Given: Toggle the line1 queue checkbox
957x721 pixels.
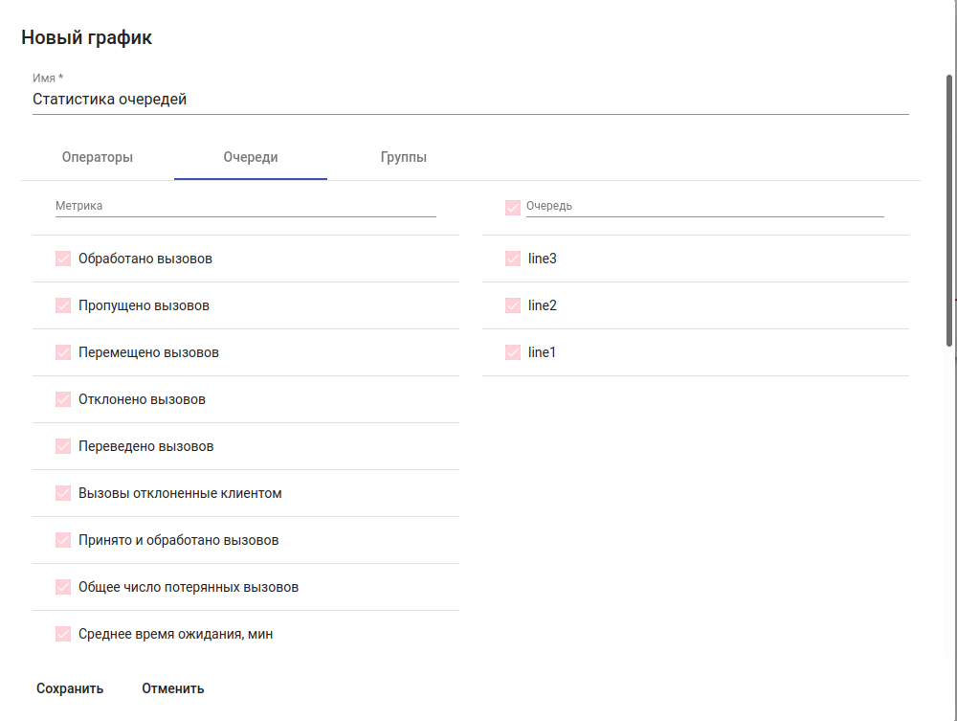Looking at the screenshot, I should (513, 352).
